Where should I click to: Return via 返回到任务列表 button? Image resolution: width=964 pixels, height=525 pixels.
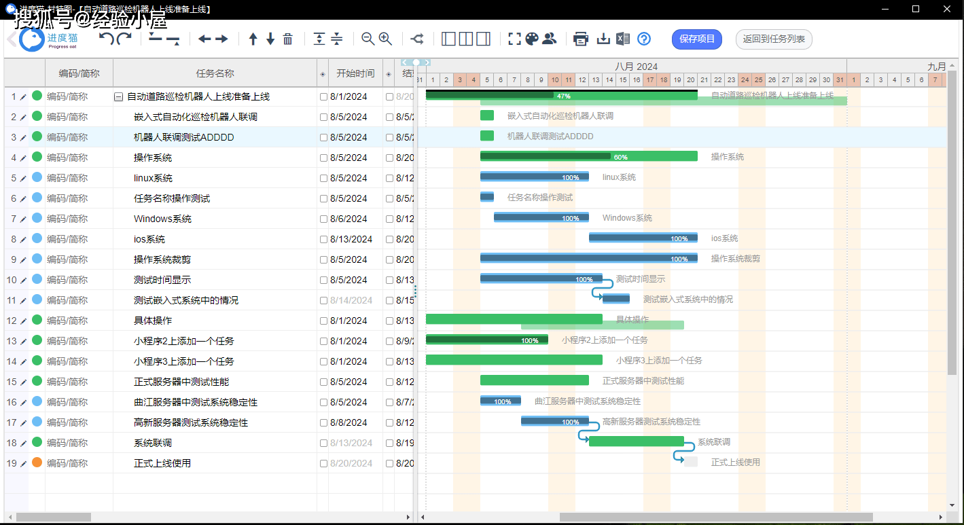click(x=774, y=39)
